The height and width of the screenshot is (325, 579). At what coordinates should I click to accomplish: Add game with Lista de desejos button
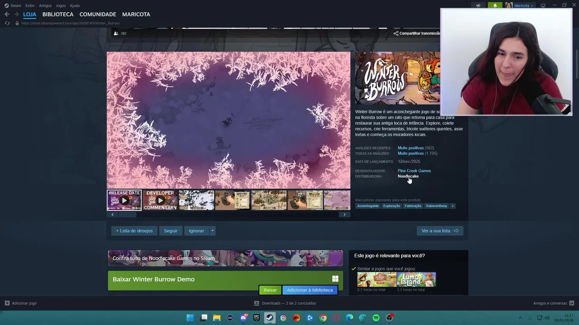tap(134, 231)
